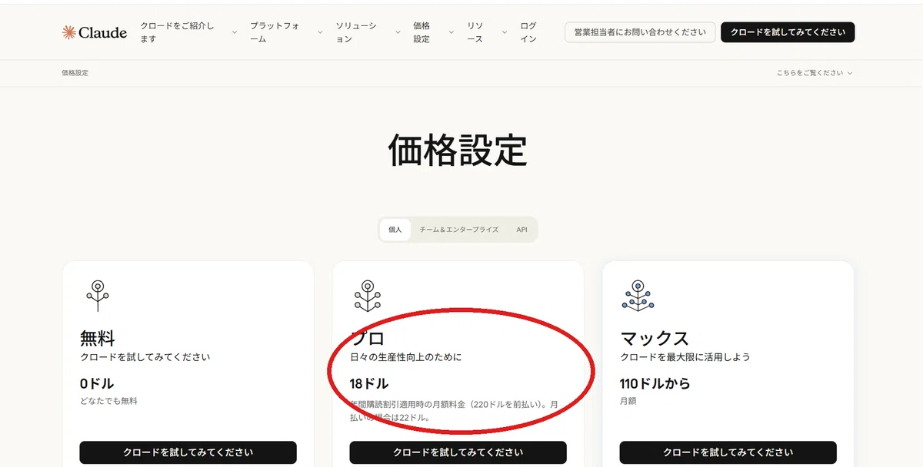Screen dimensions: 923x467
Task: Click the Claude logo in the header
Action: (95, 32)
